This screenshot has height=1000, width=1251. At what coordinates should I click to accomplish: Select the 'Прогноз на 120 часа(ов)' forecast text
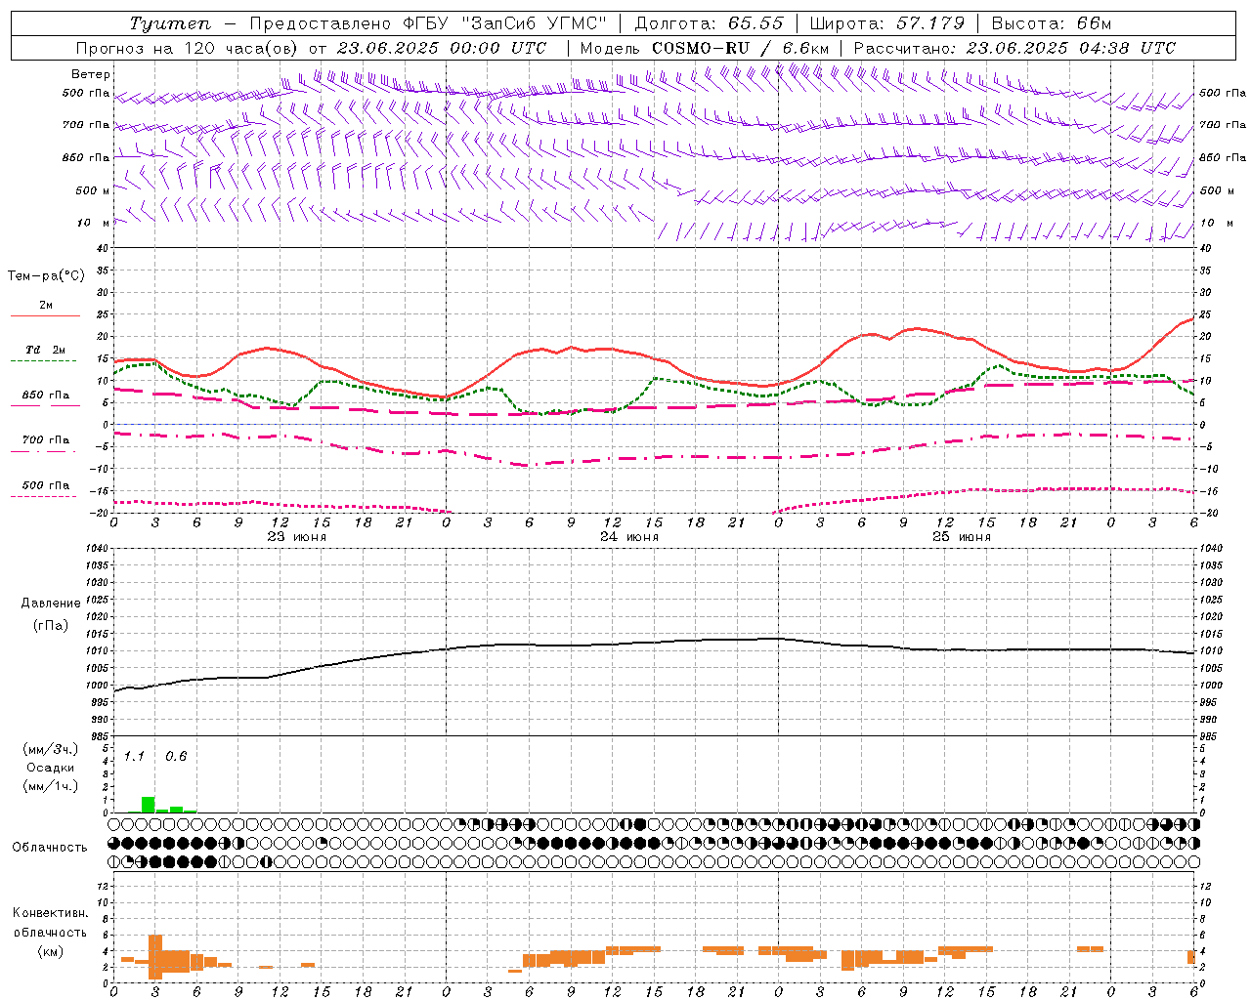click(x=188, y=48)
